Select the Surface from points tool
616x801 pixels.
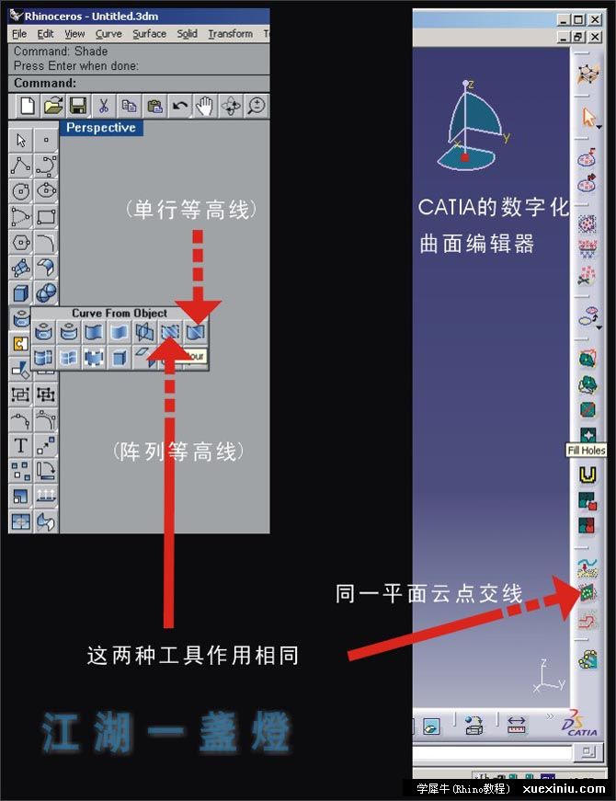point(21,268)
